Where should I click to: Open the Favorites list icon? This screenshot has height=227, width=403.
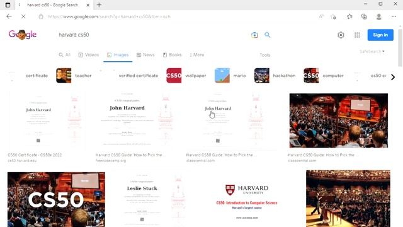349,16
